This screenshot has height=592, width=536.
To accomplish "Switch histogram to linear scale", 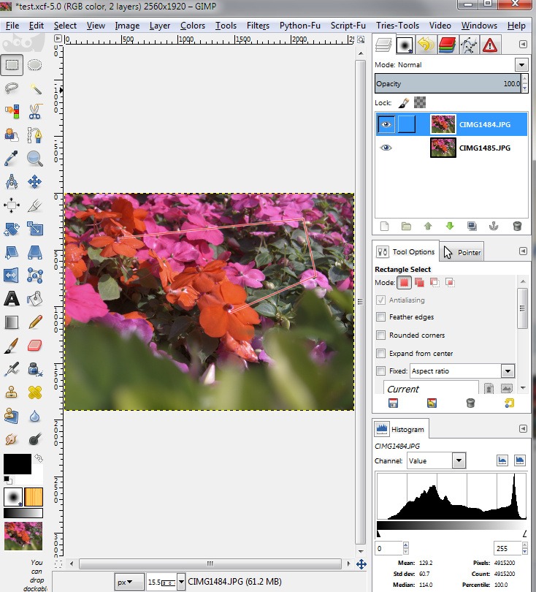I will pos(502,460).
